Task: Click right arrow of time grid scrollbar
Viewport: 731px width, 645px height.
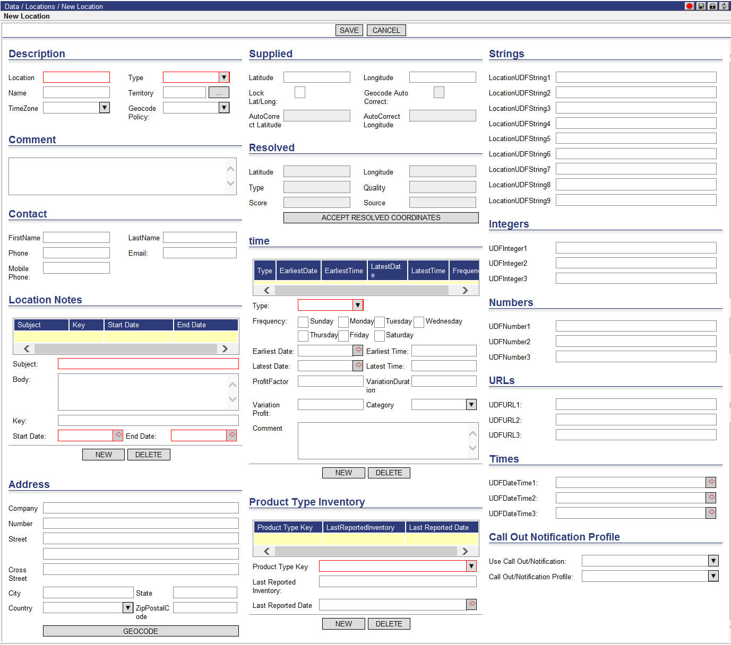Action: (x=465, y=290)
